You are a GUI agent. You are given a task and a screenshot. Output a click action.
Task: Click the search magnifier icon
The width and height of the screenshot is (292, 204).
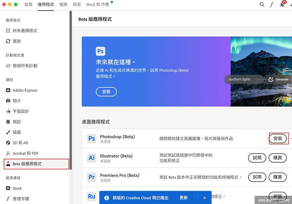click(262, 4)
